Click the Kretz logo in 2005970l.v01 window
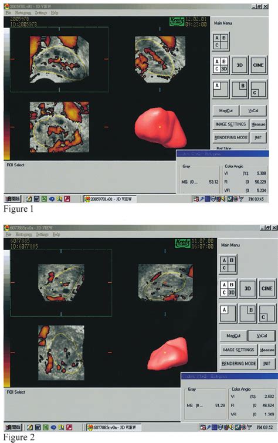Image resolution: width=278 pixels, height=443 pixels. pyautogui.click(x=177, y=22)
